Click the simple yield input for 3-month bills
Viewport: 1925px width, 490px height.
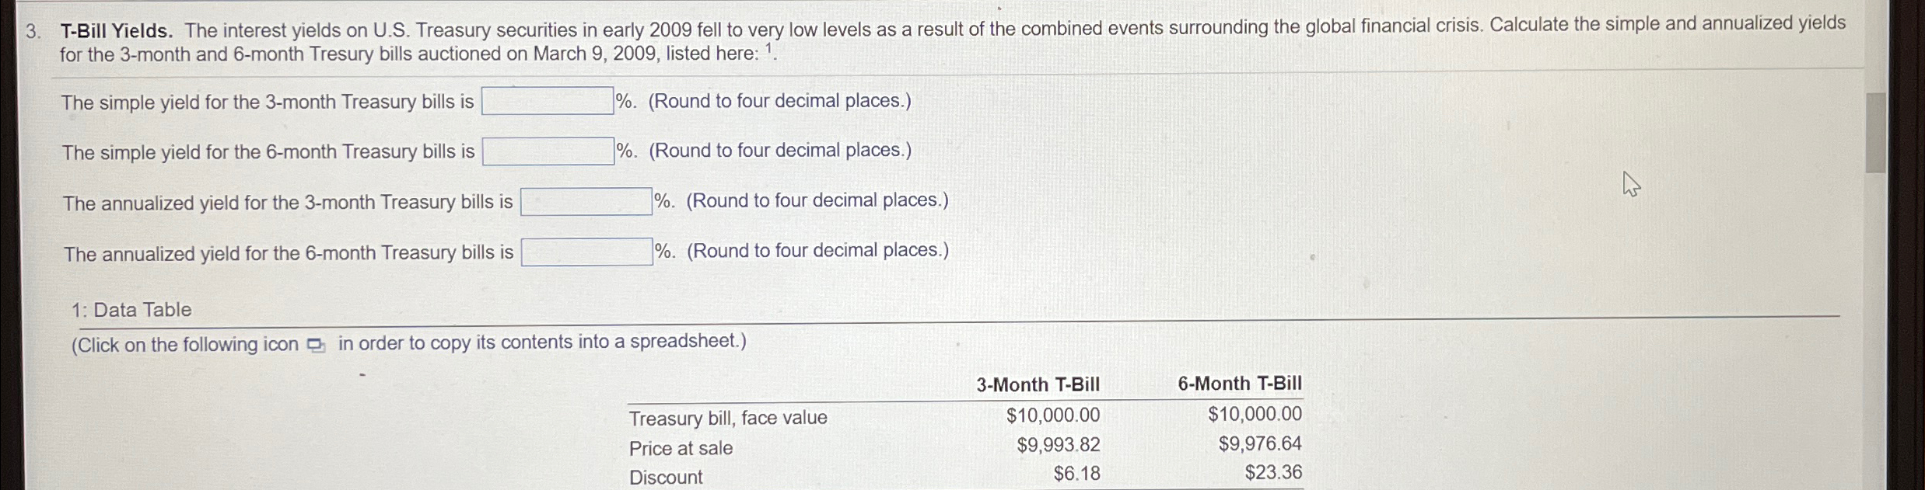(x=547, y=99)
